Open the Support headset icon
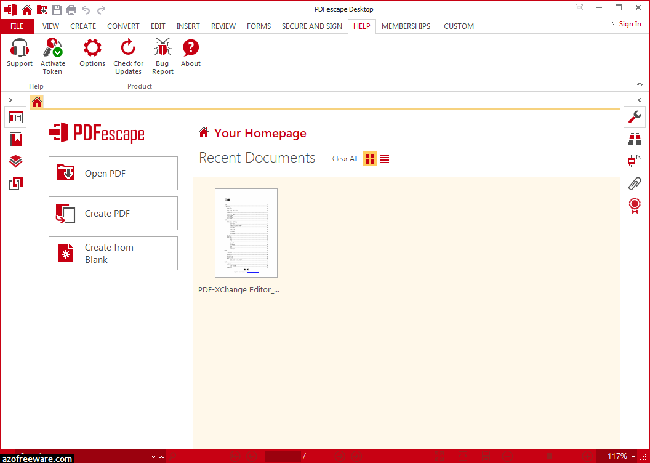This screenshot has width=650, height=463. pyautogui.click(x=20, y=47)
